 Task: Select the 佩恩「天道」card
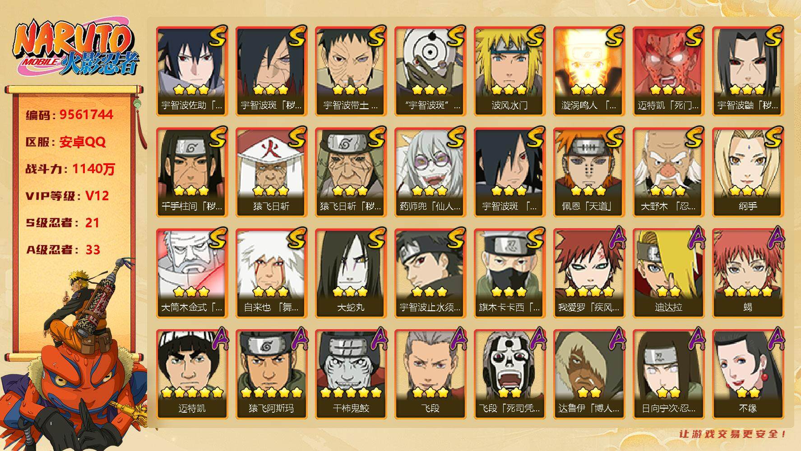coord(589,172)
